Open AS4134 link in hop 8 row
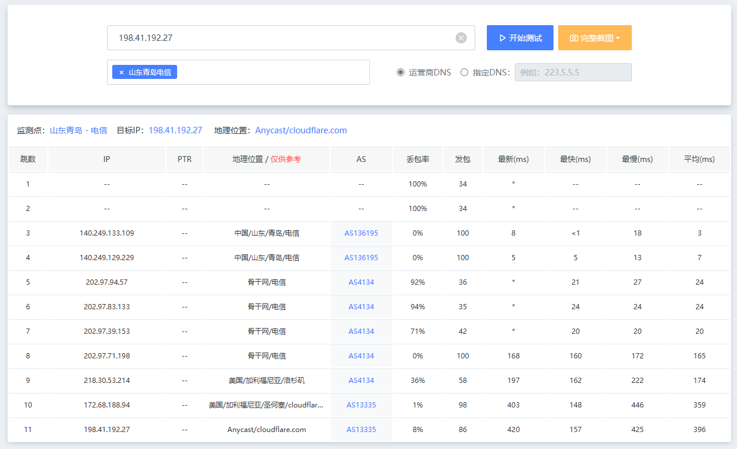The width and height of the screenshot is (737, 449). pos(361,356)
